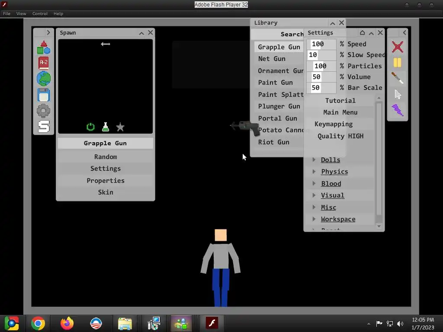This screenshot has width=443, height=332.
Task: Select Ornament Gun in the Library
Action: point(279,71)
